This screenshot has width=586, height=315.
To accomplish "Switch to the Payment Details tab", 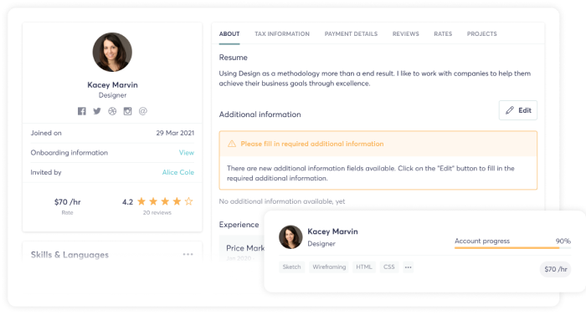I will tap(351, 34).
